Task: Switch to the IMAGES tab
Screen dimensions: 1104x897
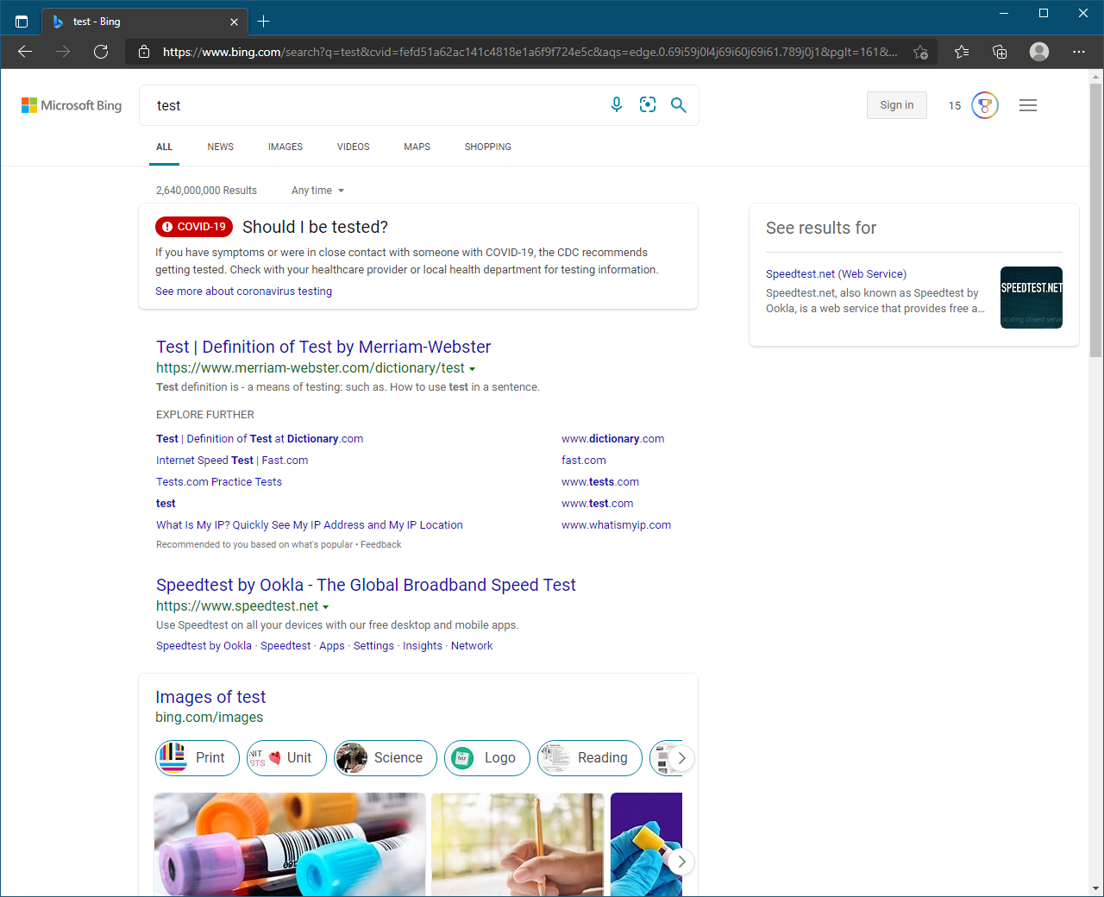Action: coord(285,147)
